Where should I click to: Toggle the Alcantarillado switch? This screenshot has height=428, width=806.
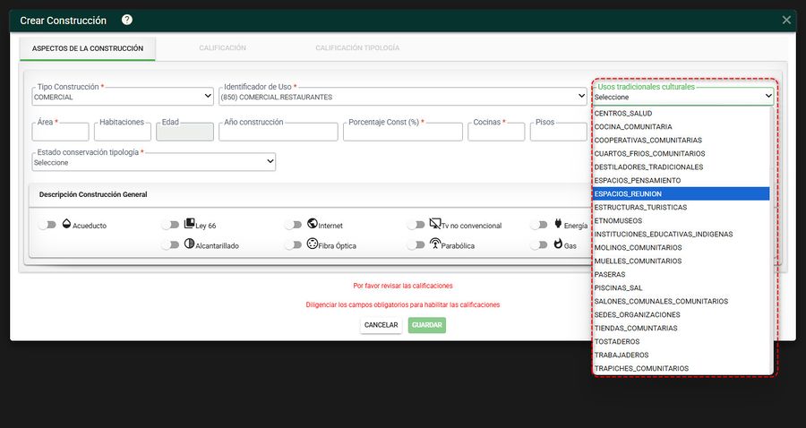(170, 245)
